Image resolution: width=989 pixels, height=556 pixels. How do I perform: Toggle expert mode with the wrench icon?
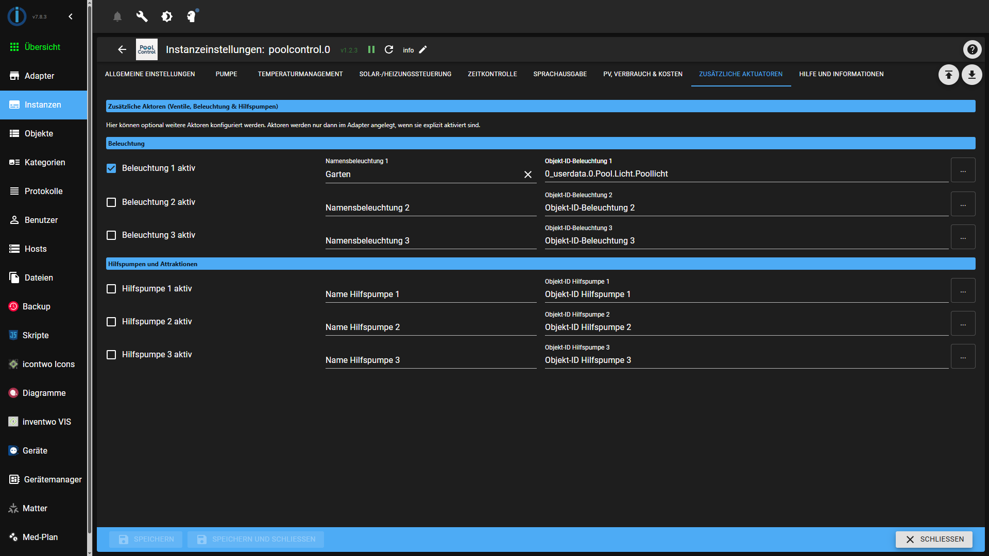(142, 16)
